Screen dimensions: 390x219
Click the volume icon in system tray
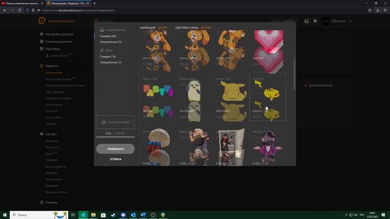pyautogui.click(x=356, y=215)
